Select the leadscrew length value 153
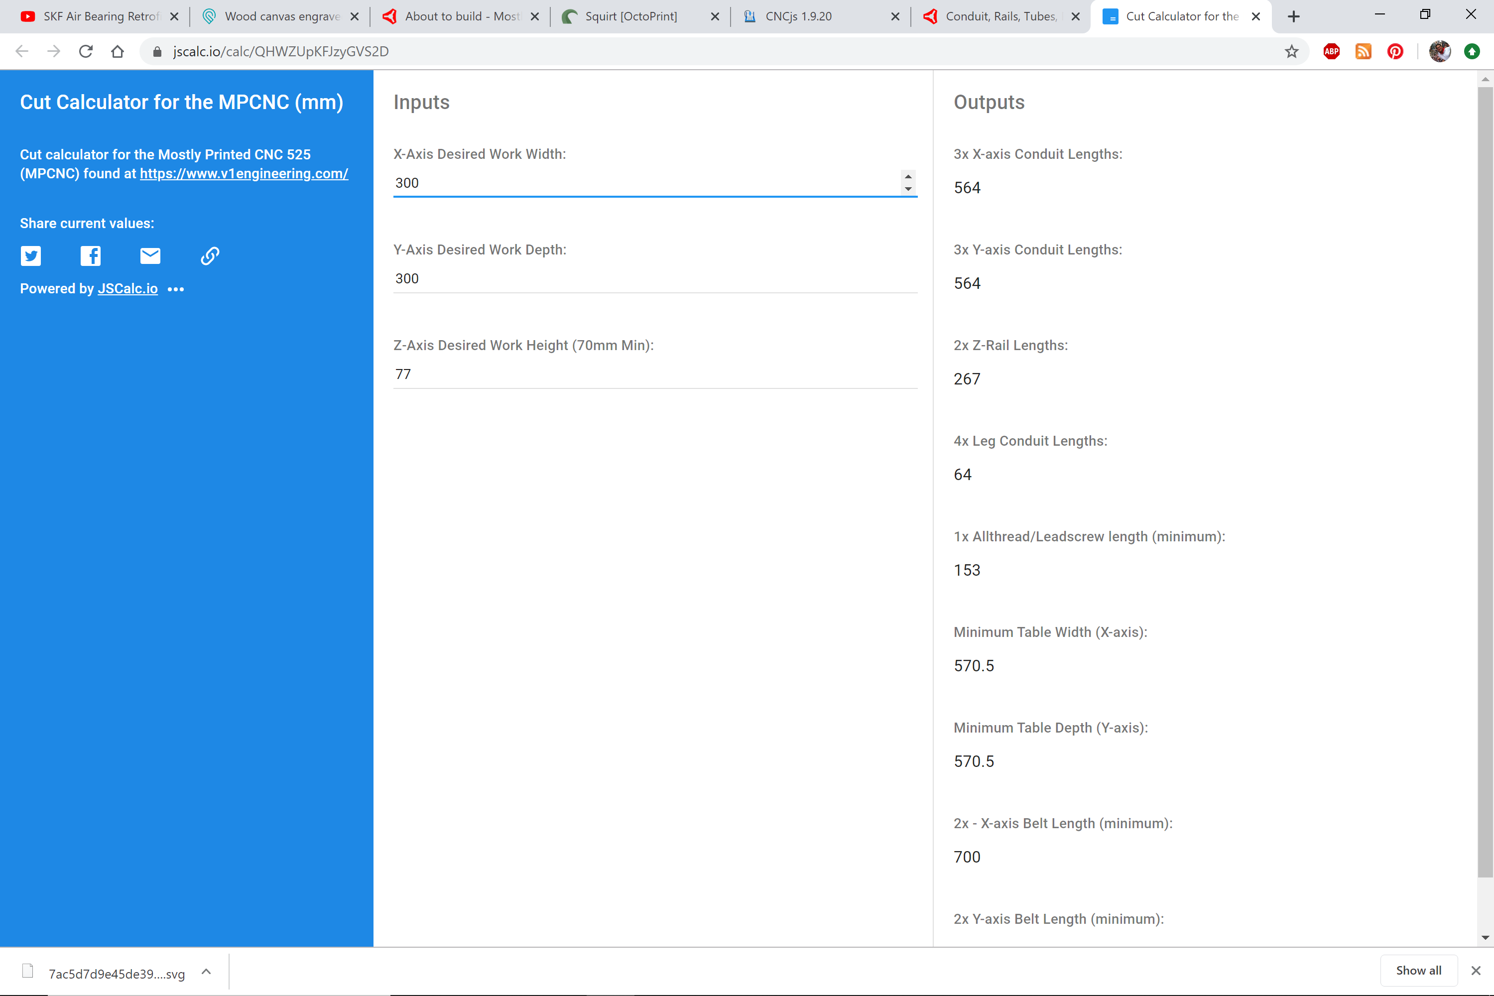 point(967,570)
